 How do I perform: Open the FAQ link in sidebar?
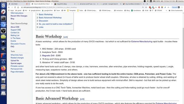pos(12,47)
